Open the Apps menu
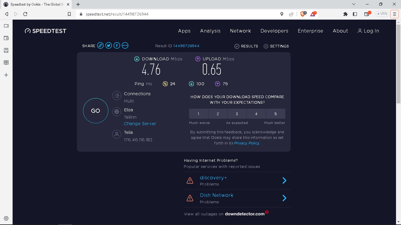Screen dimensions: 401x225 coord(184,31)
